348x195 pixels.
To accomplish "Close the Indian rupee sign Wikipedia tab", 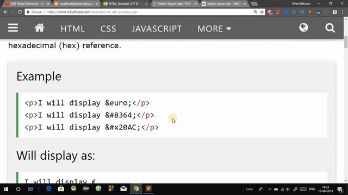I will pyautogui.click(x=245, y=4).
